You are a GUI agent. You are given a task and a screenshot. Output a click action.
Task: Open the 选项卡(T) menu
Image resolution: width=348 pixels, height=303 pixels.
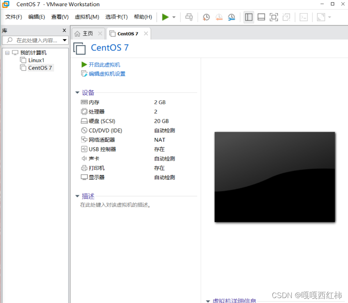pyautogui.click(x=116, y=17)
